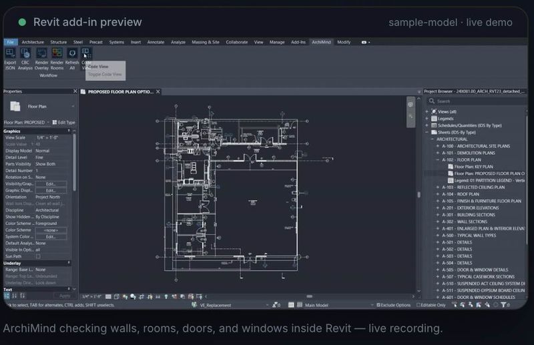Click the view scale 1/4" = 1'-0" control

[x=91, y=296]
